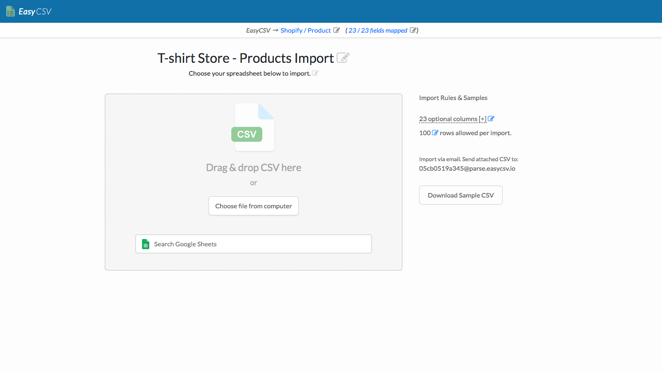
Task: Click Choose file from computer
Action: tap(253, 205)
